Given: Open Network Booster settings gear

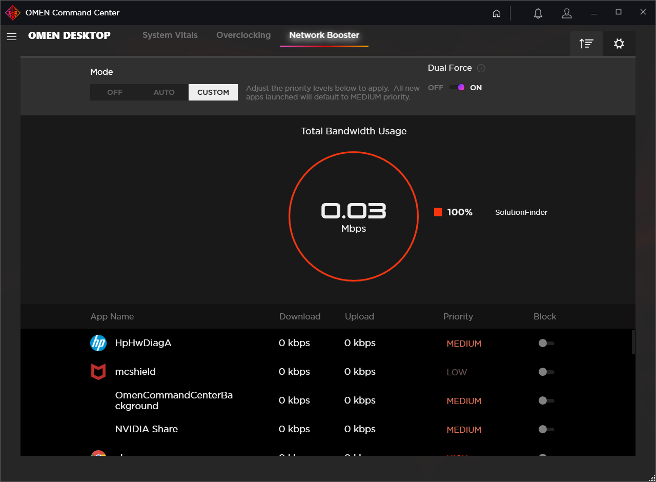Looking at the screenshot, I should click(619, 44).
